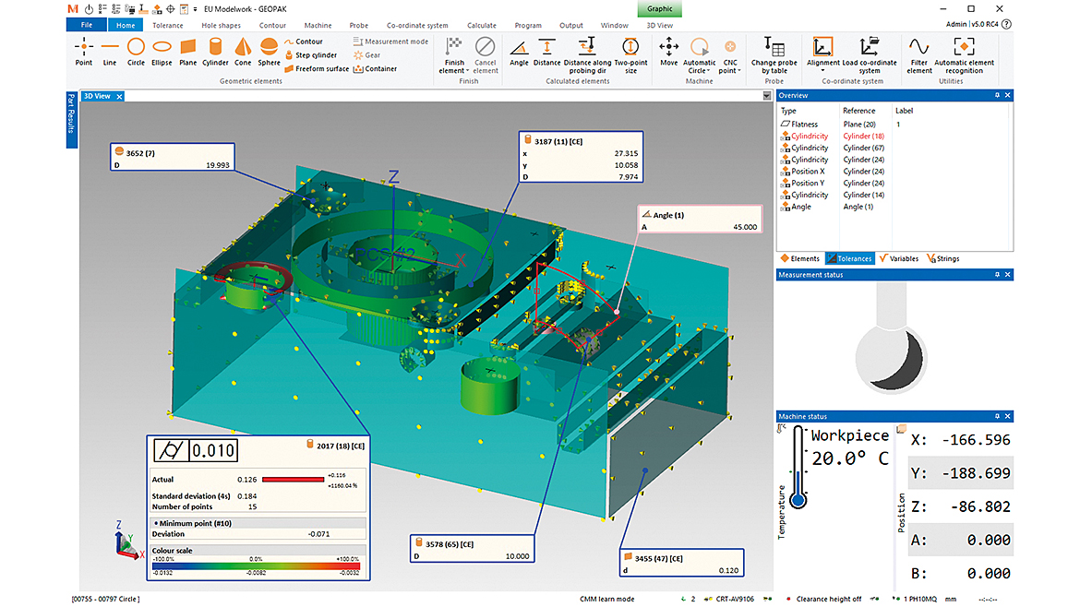The image size is (1080, 607).
Task: Choose the Step cylinder element
Action: coord(311,55)
